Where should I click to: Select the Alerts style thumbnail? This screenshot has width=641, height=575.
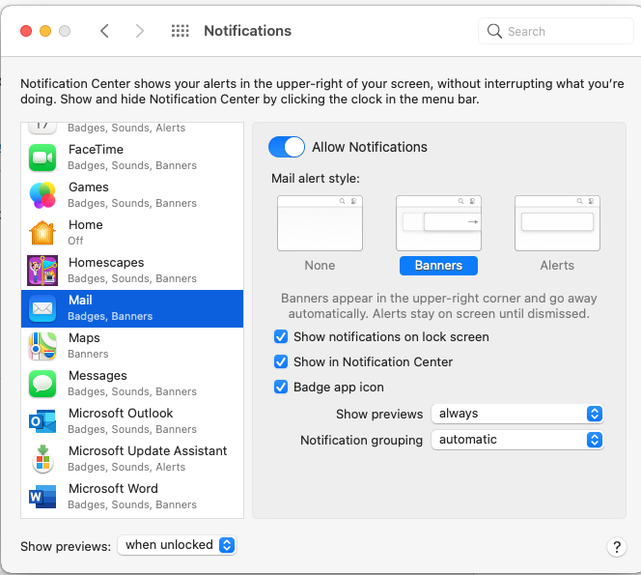(x=557, y=223)
